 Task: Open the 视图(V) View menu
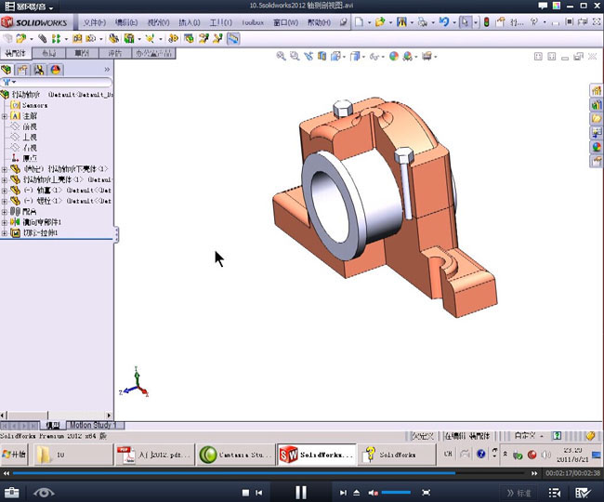[158, 22]
